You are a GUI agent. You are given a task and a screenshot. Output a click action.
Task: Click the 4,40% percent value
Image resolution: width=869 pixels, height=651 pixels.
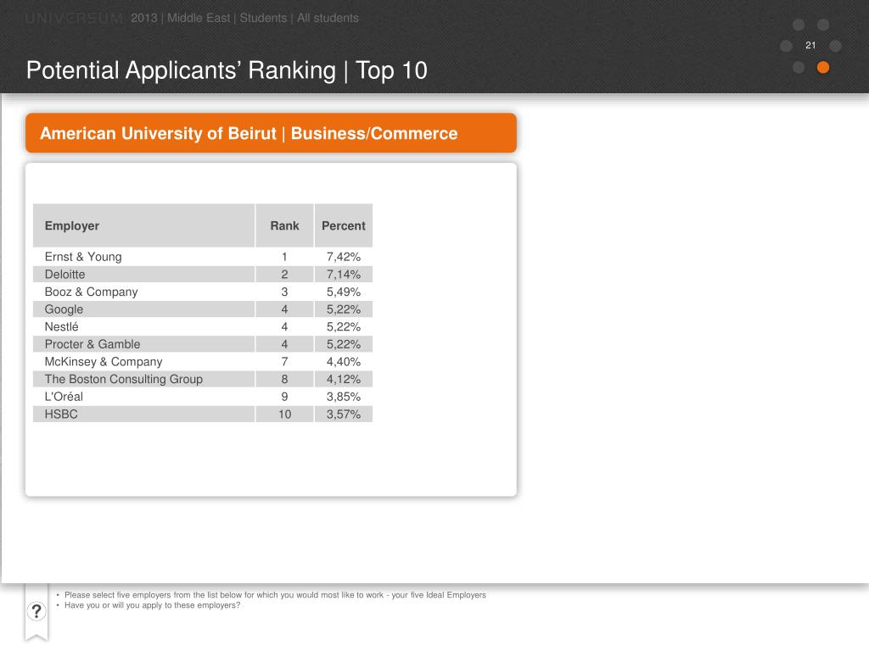[x=344, y=361]
